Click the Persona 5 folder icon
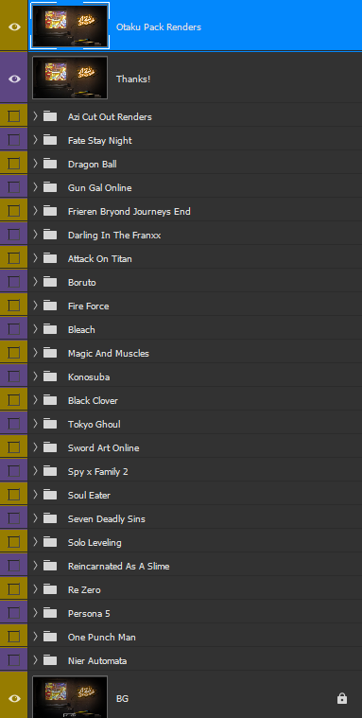362x718 pixels. tap(50, 613)
